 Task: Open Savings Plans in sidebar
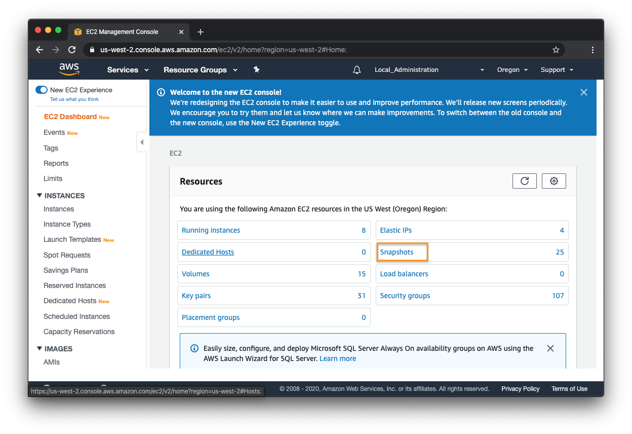click(66, 270)
